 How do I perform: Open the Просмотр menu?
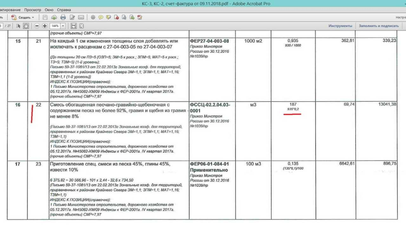pyautogui.click(x=32, y=10)
